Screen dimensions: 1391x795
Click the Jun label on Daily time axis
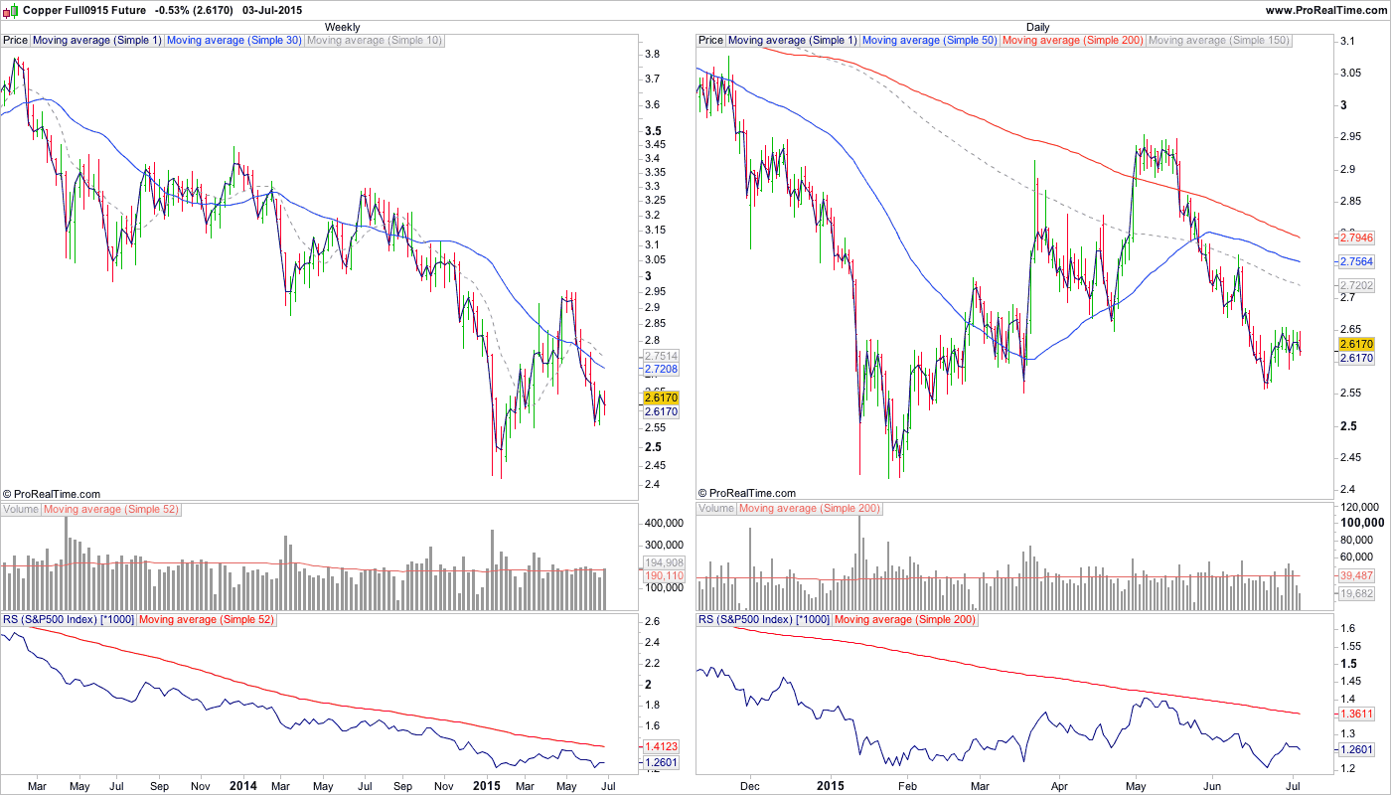click(x=1212, y=785)
